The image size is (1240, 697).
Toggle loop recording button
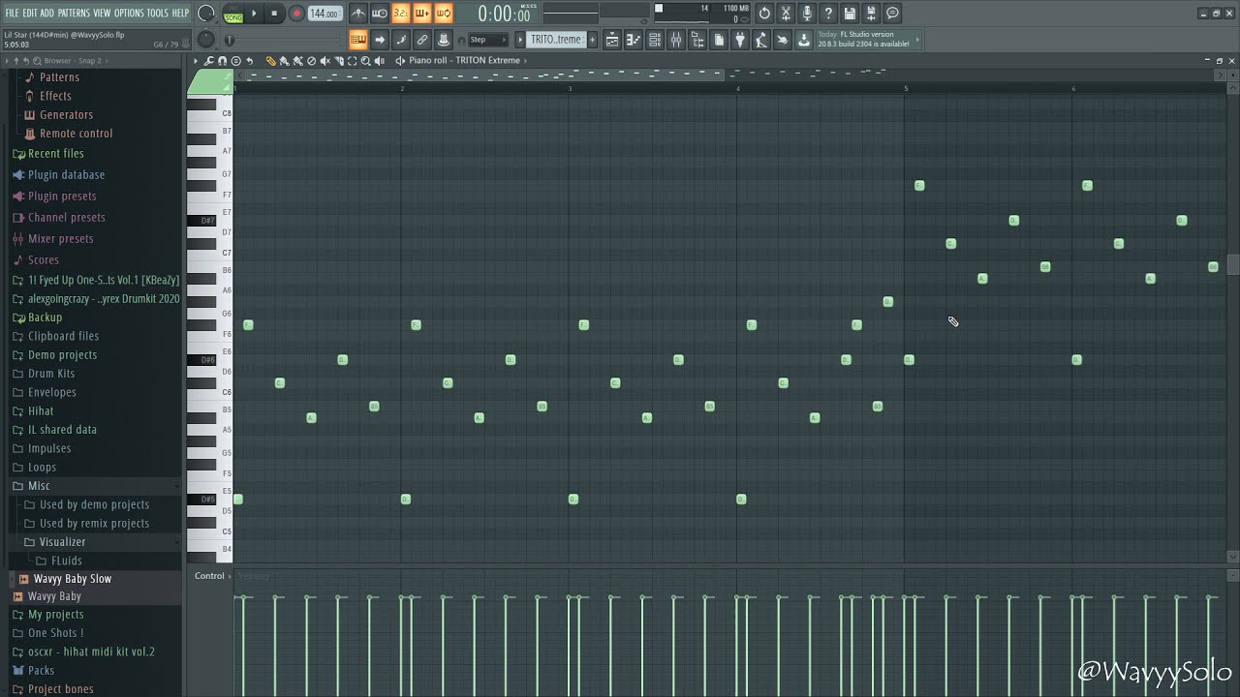click(x=444, y=14)
